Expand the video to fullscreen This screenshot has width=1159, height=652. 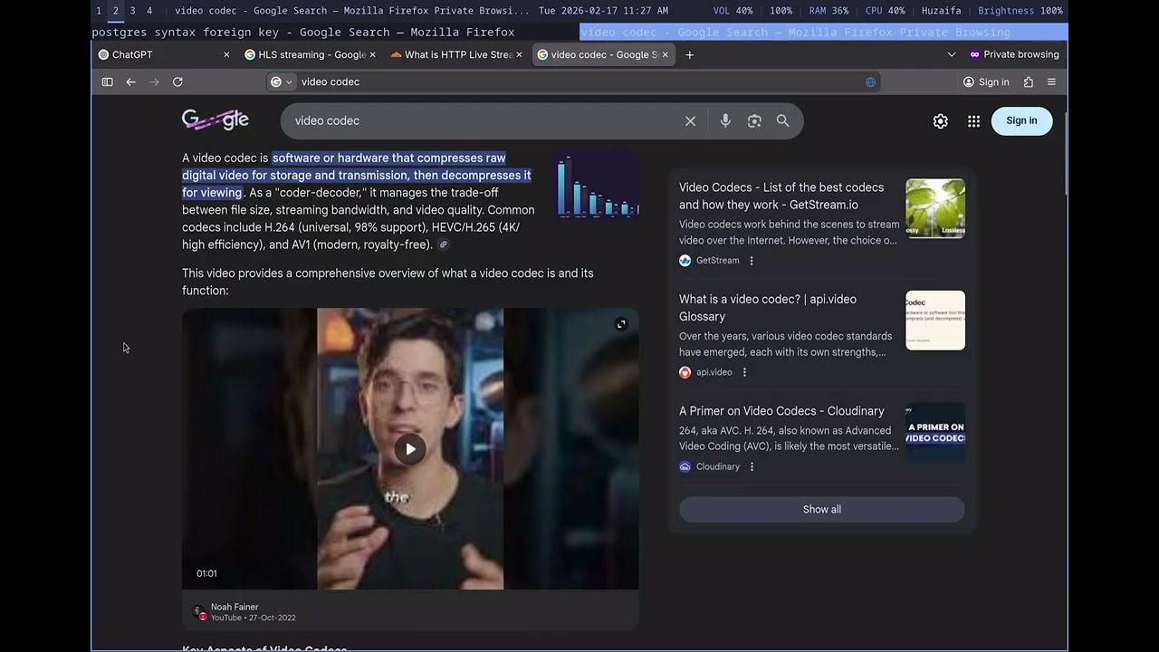pyautogui.click(x=621, y=324)
